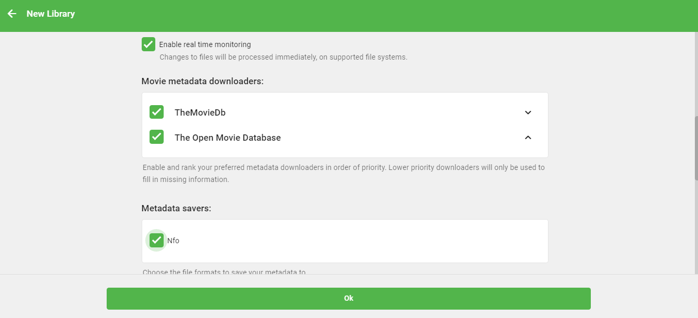Image resolution: width=698 pixels, height=318 pixels.
Task: Click the real time monitoring description text
Action: click(283, 57)
